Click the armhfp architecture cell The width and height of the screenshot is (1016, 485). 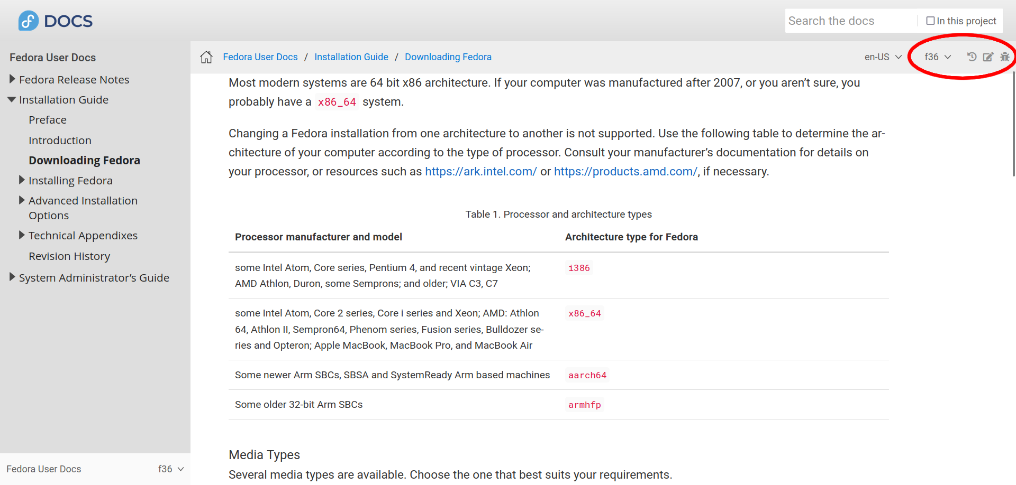point(585,405)
